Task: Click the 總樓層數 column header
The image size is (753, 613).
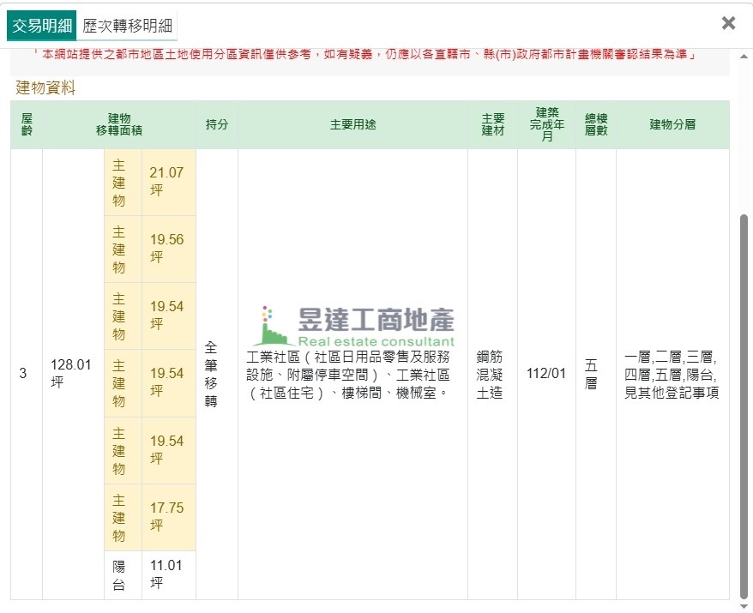Action: tap(595, 124)
